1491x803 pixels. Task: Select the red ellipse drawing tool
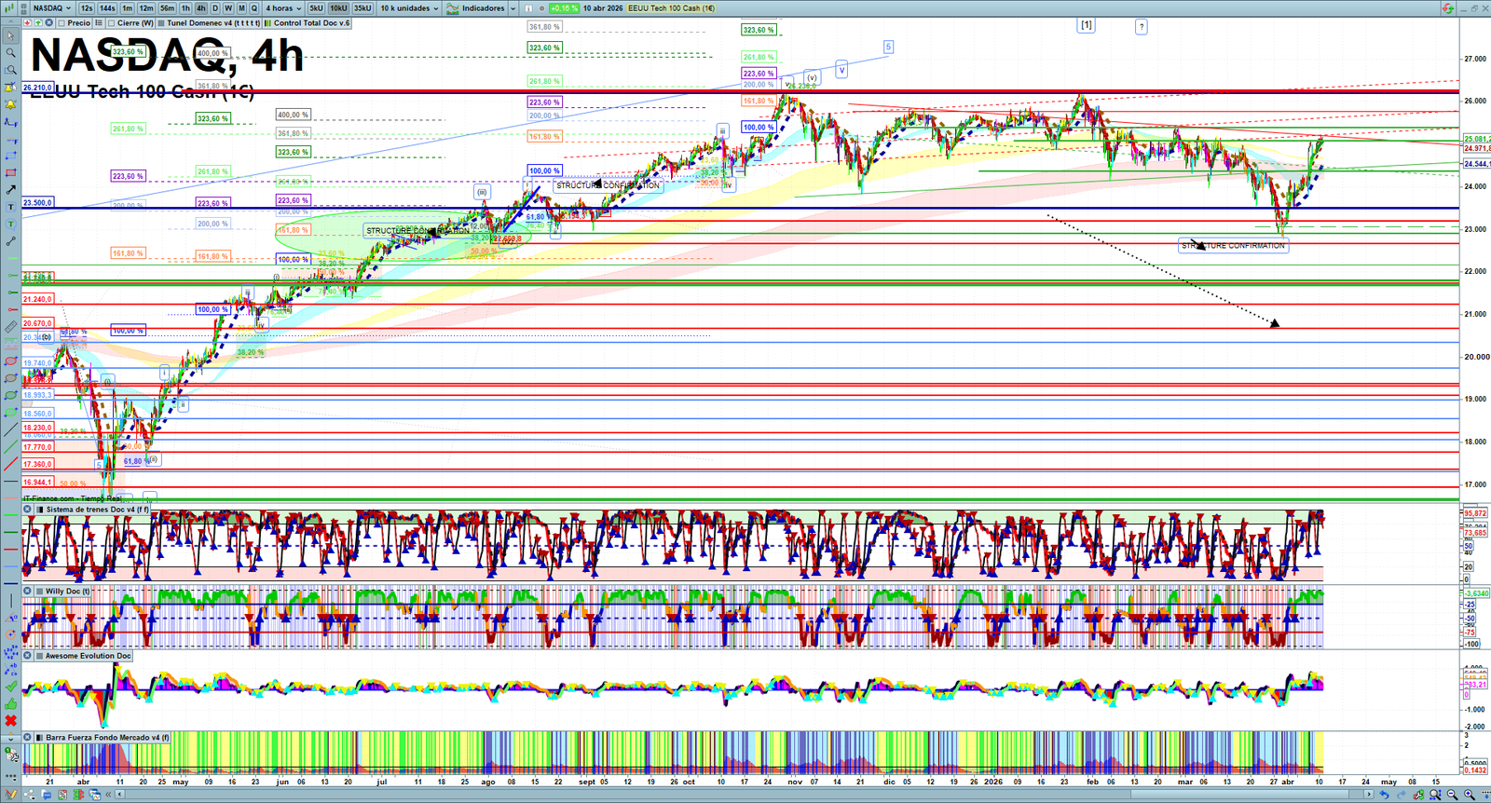tap(10, 361)
